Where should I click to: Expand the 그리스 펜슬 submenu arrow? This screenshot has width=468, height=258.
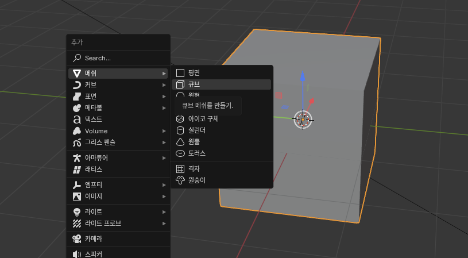coord(164,143)
